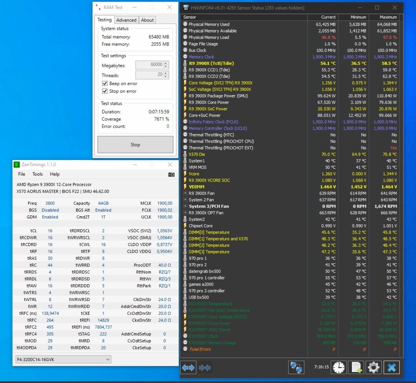Viewport: 416px width, 383px height.
Task: Reset the HWiNFO clock timer icon
Action: click(339, 367)
